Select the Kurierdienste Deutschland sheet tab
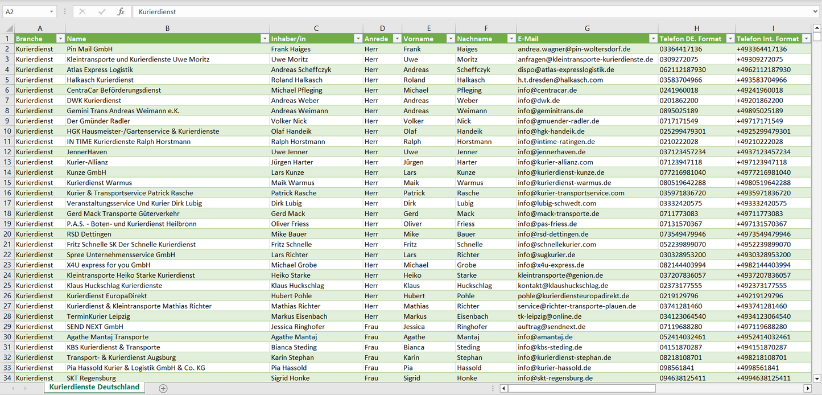Viewport: 822px width, 395px height. pos(94,387)
